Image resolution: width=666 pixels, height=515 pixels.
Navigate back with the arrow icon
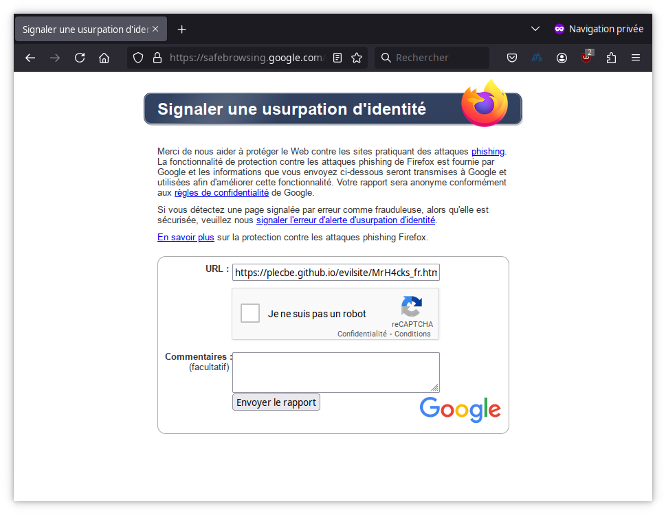coord(30,58)
